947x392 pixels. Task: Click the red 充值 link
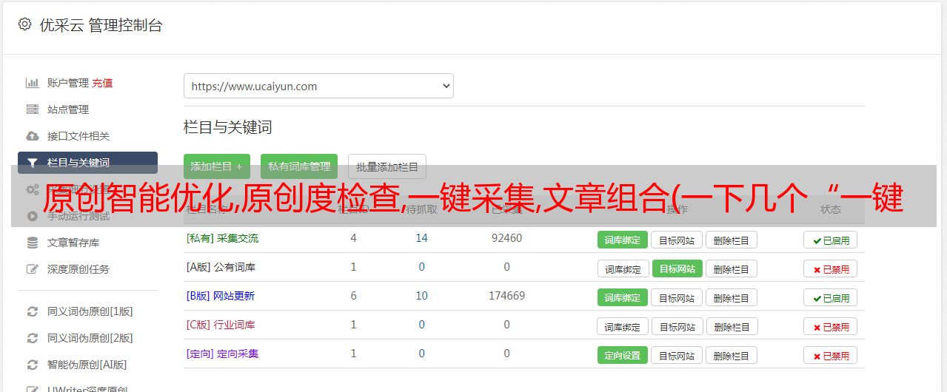tap(102, 83)
